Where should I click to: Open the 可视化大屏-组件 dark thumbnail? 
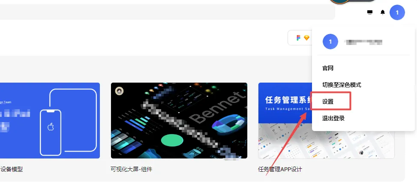[179, 120]
